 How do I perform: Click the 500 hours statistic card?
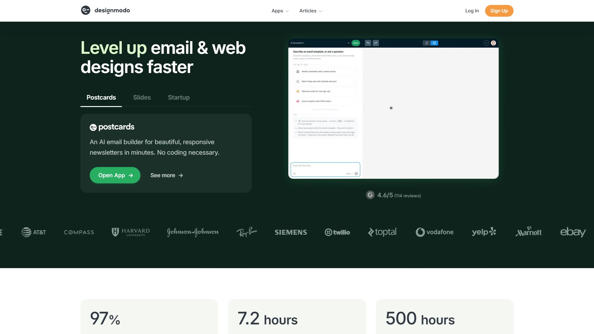point(445,317)
